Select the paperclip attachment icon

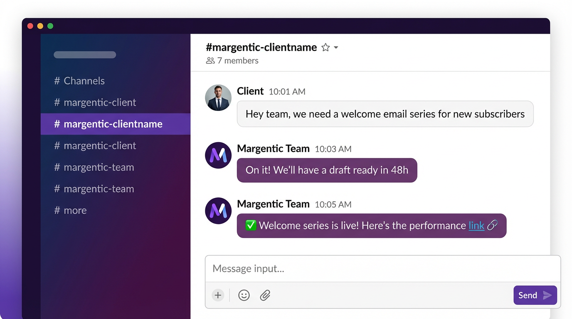point(265,295)
